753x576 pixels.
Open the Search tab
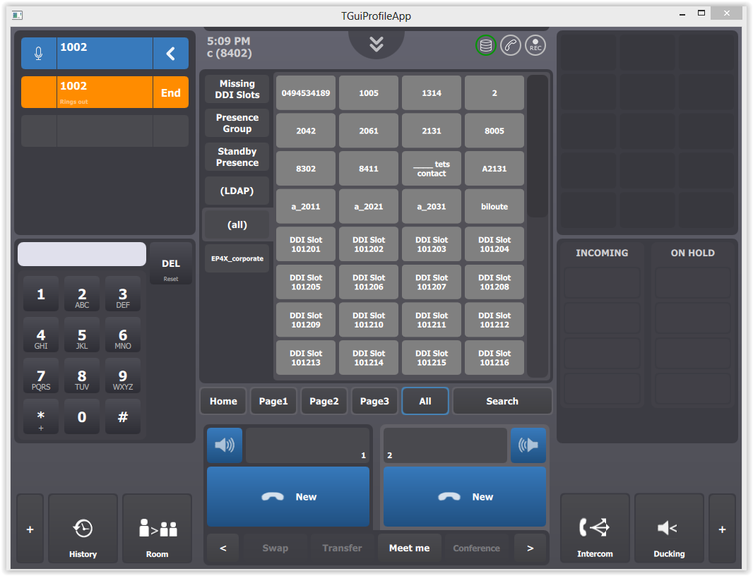click(502, 401)
